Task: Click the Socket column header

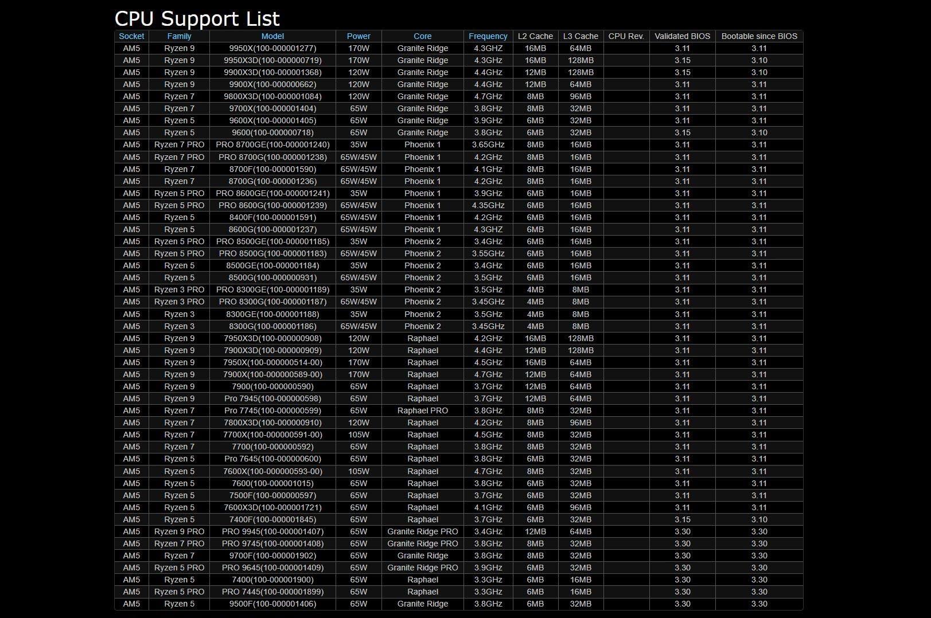Action: coord(131,36)
